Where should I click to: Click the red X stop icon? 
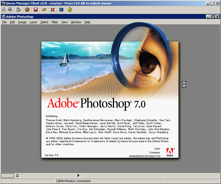tap(53, 10)
